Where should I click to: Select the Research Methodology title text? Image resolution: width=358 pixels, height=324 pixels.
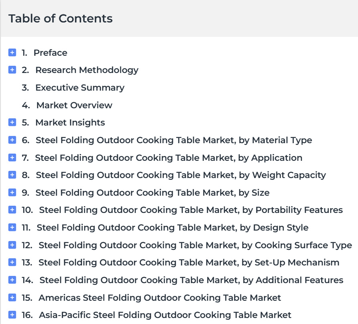(x=87, y=70)
